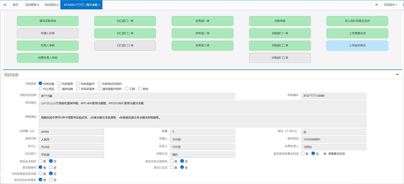Screen dimensions: 404x184
Task: Set 是否安全相关 to 是
Action: (x=40, y=161)
